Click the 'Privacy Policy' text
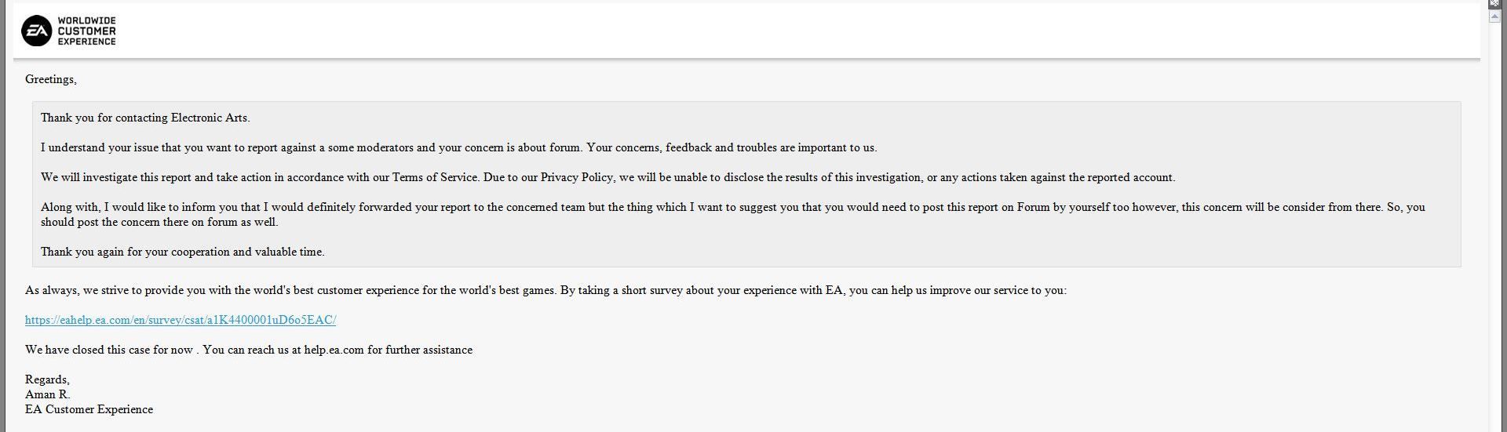The width and height of the screenshot is (1507, 432). [x=576, y=177]
